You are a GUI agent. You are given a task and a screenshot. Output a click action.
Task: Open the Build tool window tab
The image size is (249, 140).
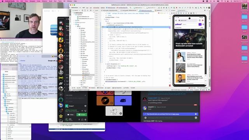tap(133, 88)
